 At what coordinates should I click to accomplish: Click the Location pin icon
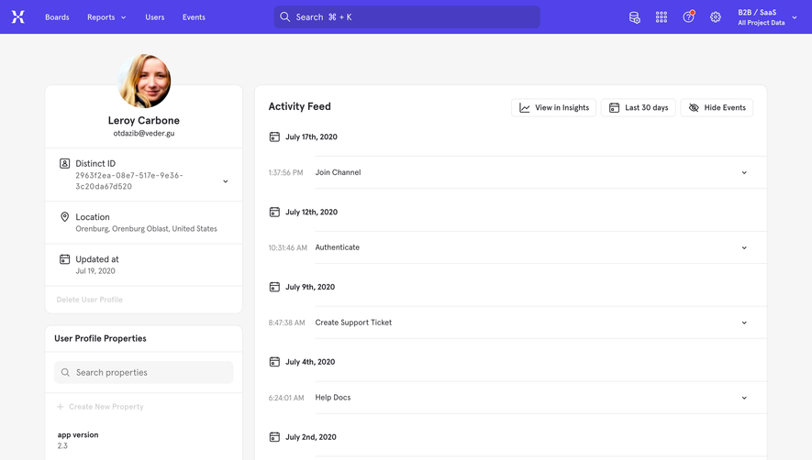tap(65, 217)
